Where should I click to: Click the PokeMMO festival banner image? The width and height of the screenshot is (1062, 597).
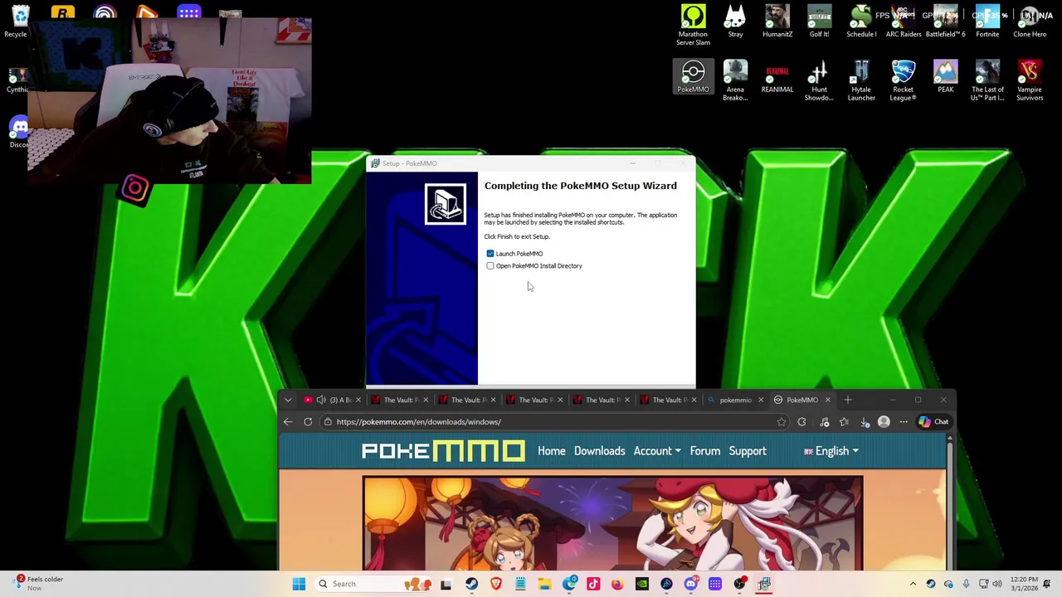coord(612,523)
